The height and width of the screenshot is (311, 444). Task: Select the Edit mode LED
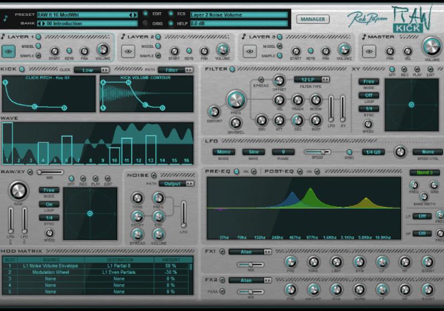pos(145,13)
